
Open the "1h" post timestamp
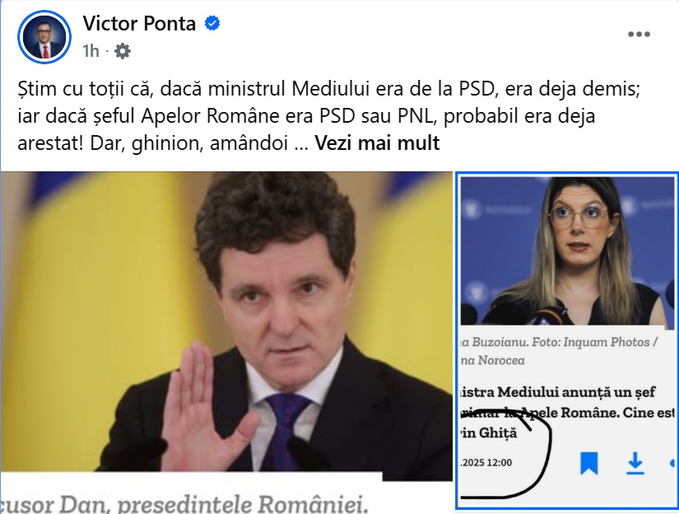[x=91, y=51]
